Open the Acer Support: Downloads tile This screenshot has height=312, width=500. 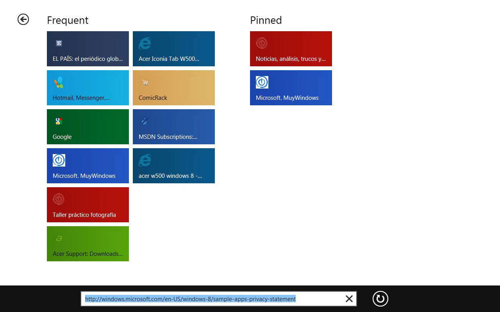88,244
